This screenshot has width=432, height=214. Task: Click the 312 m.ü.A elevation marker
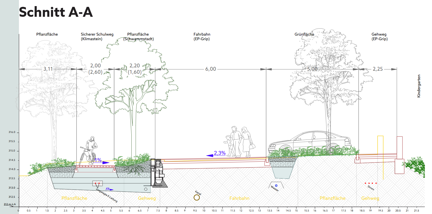tap(10, 204)
